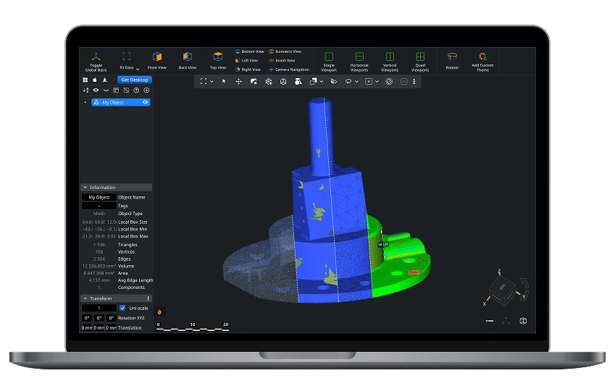Uncheck the Uni-scale checkbox
Viewport: 615px width, 381px height.
click(x=122, y=308)
